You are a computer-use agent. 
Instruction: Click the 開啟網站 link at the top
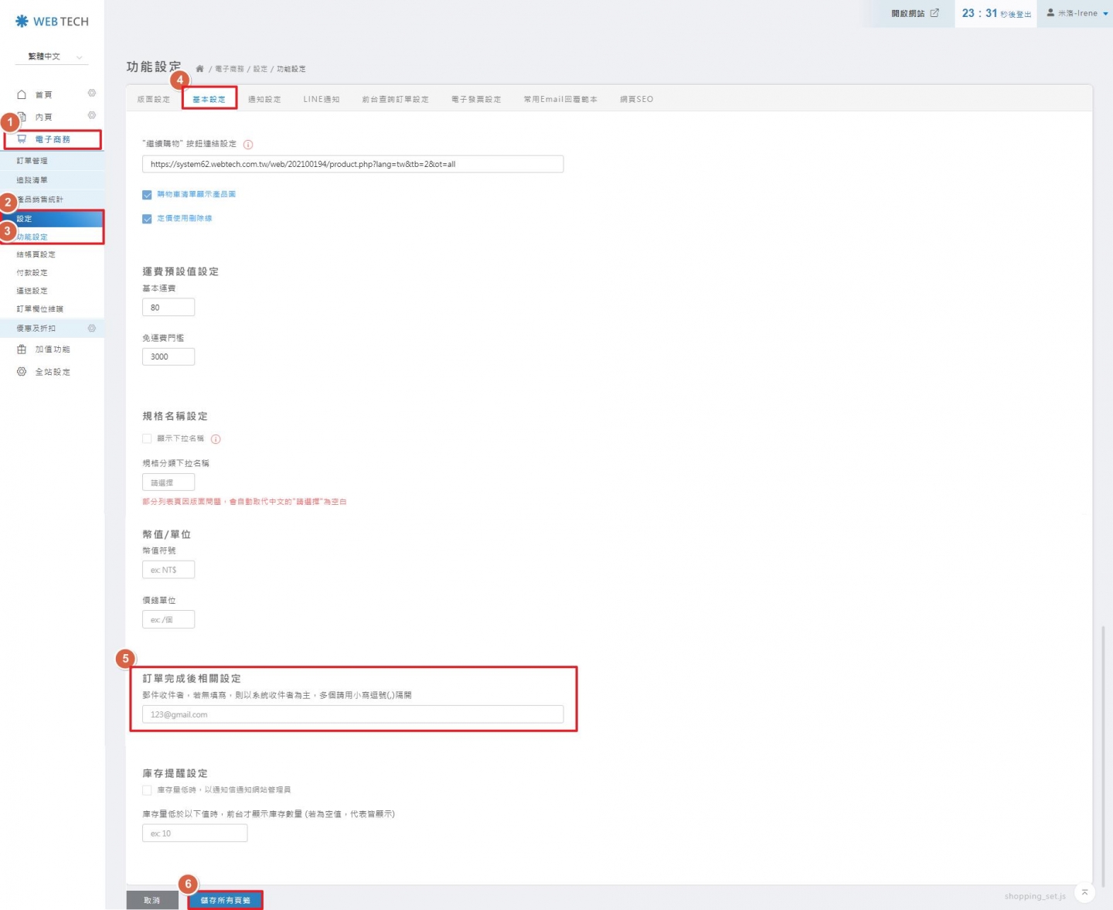tap(914, 13)
